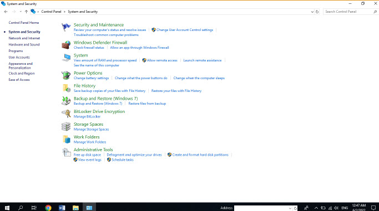379x211 pixels.
Task: Open the Storage Spaces drives icon
Action: pyautogui.click(x=66, y=126)
